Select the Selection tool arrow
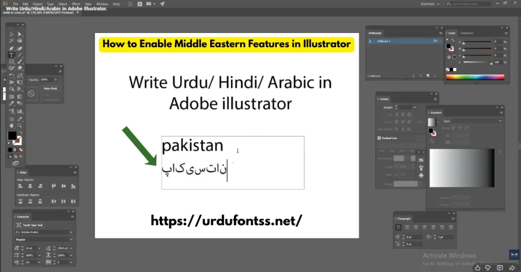The height and width of the screenshot is (272, 521). [11, 34]
